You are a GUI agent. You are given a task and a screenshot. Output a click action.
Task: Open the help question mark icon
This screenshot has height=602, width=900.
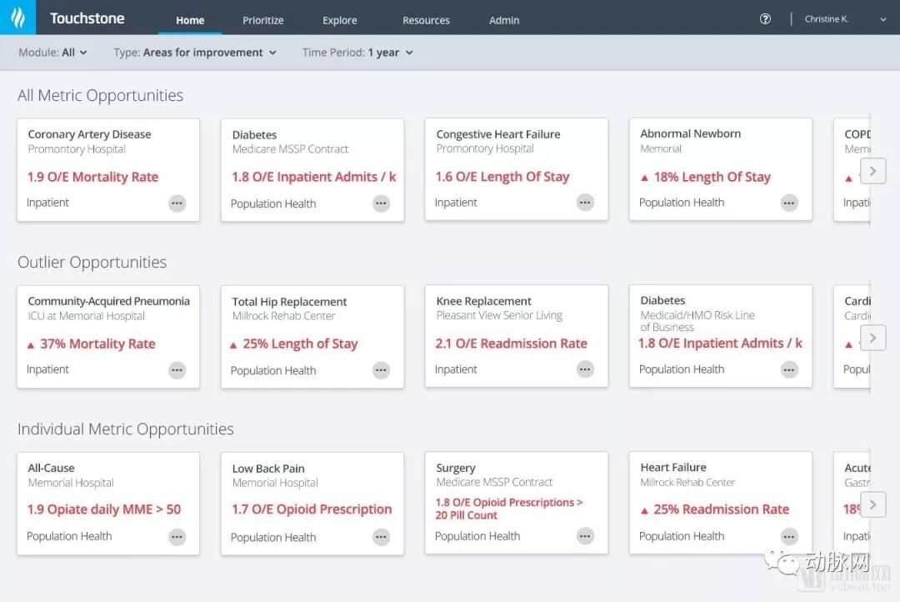(765, 19)
